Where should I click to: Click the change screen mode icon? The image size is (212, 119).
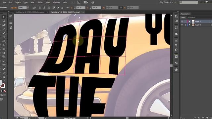(2, 99)
